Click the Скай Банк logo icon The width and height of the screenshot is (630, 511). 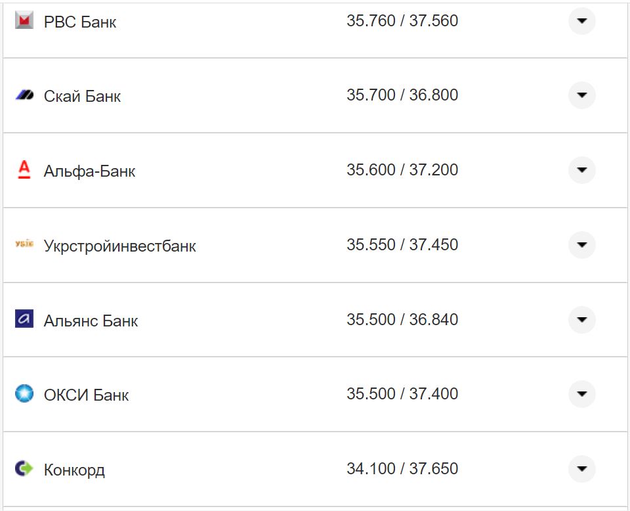(24, 96)
